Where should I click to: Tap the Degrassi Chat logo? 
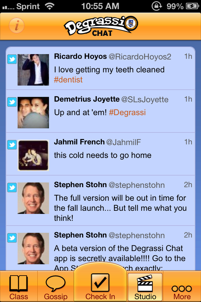(101, 26)
